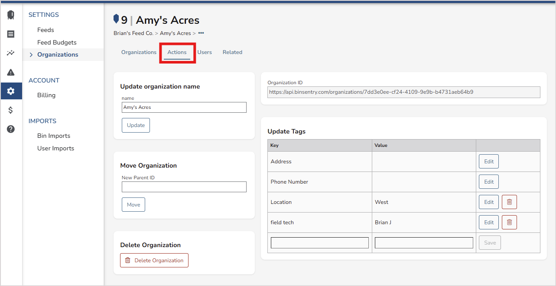Select the settings gear icon in rail
Image resolution: width=556 pixels, height=286 pixels.
click(x=11, y=91)
